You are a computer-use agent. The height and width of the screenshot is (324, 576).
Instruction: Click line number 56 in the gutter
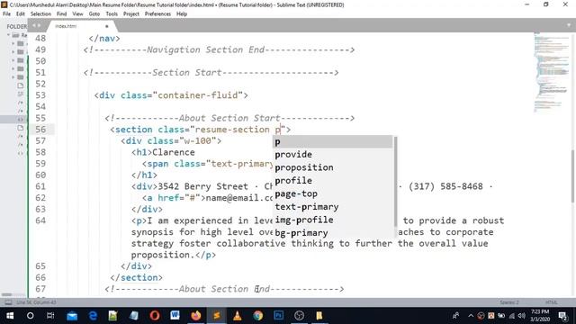tap(40, 130)
